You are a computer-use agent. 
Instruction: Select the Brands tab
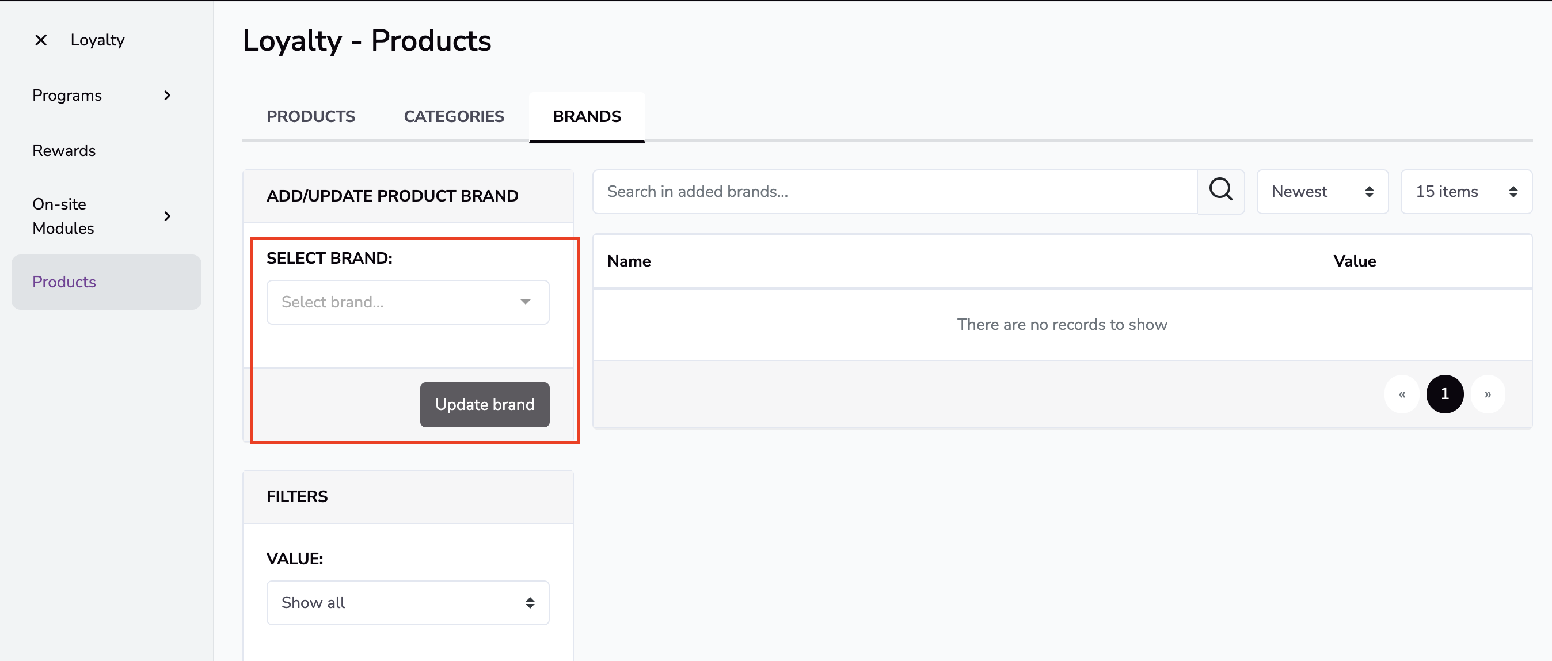586,116
